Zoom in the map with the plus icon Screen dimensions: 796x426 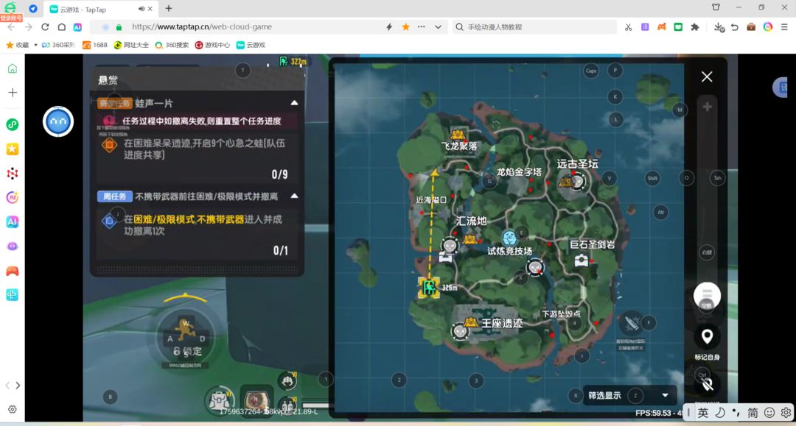point(707,107)
